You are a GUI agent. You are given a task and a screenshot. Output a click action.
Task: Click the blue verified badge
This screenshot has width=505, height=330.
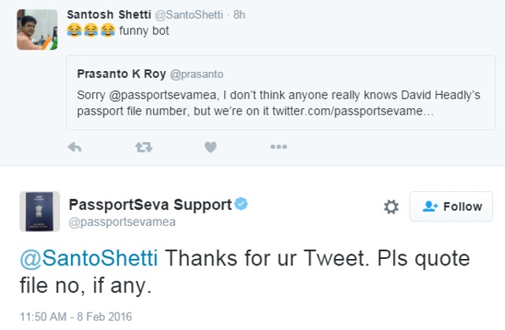[241, 204]
